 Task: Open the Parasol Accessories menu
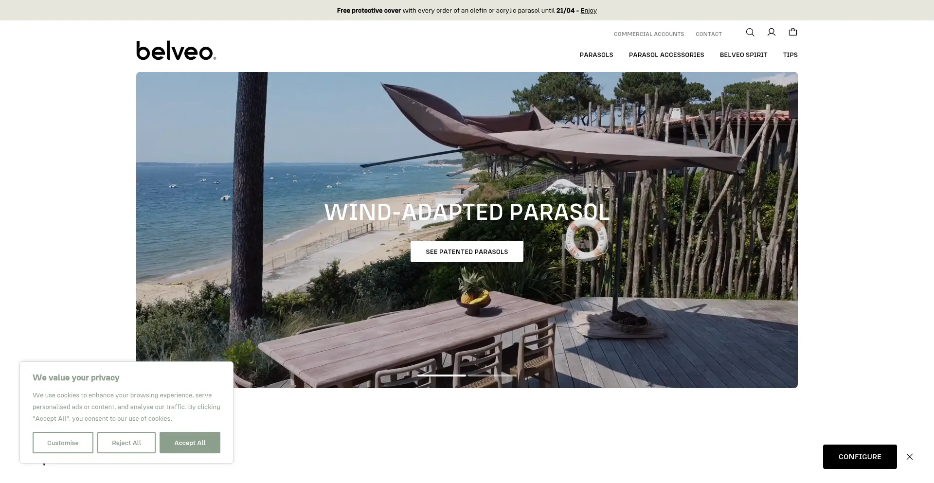click(x=666, y=55)
